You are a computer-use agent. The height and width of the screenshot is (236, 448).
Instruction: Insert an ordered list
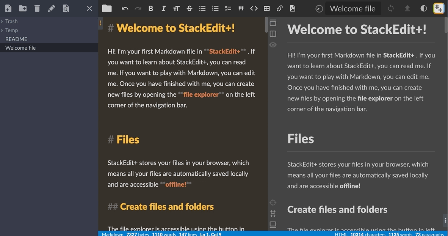pos(215,8)
